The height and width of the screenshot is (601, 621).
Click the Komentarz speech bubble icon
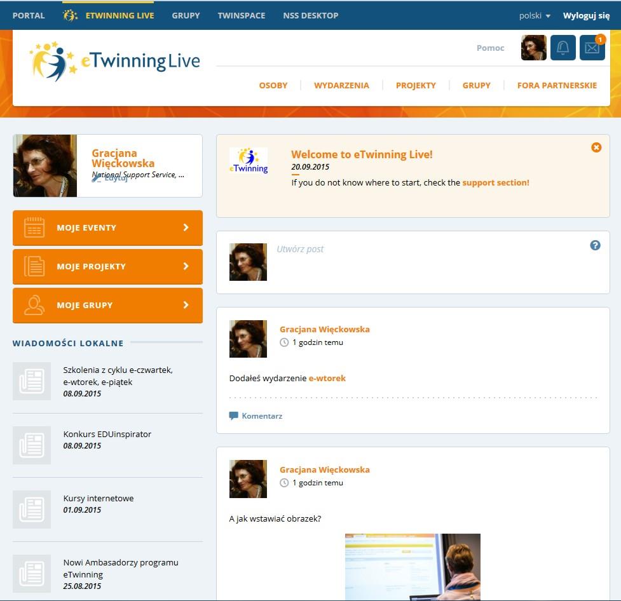click(234, 415)
